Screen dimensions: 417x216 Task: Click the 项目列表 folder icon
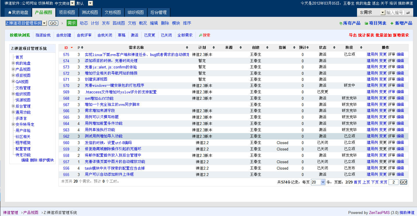366,23
